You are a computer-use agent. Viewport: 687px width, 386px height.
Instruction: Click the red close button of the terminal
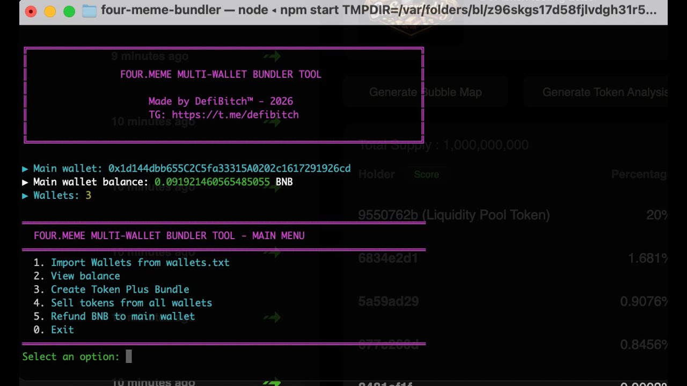31,11
